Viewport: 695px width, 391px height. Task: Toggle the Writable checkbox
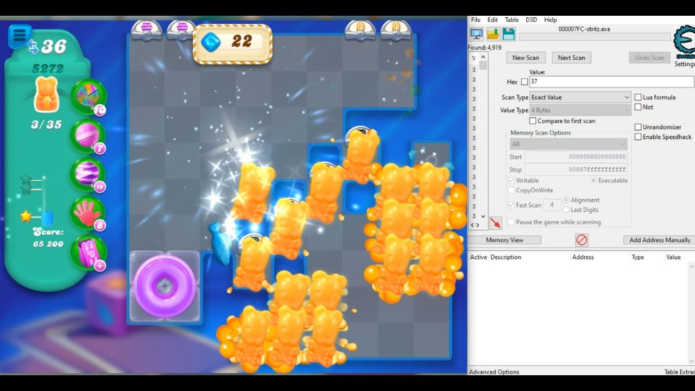[511, 180]
